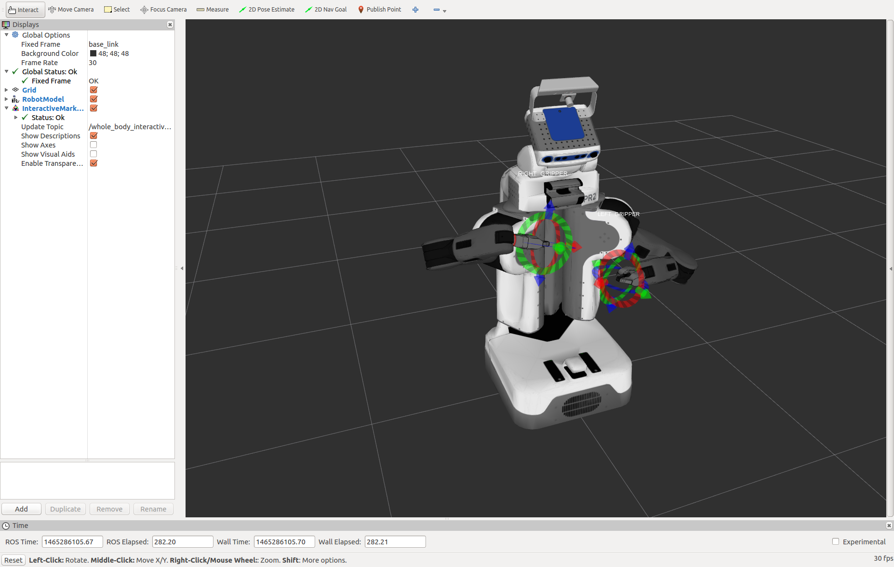Click the right gripper red arrow handle
The image size is (894, 567).
point(576,247)
